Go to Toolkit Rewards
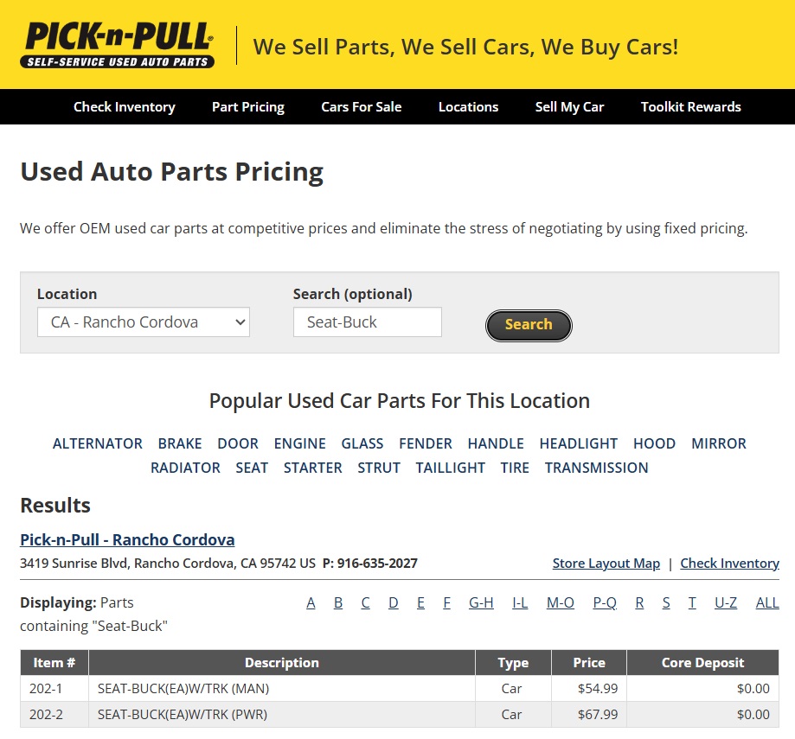 point(690,107)
